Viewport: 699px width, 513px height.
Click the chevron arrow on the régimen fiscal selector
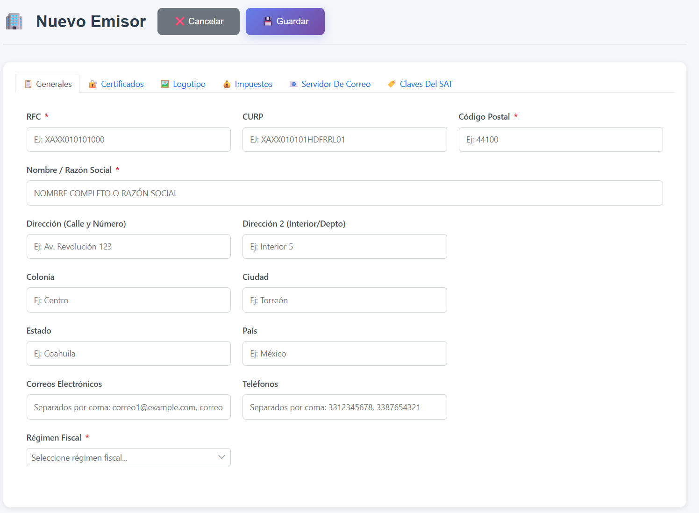(x=221, y=457)
